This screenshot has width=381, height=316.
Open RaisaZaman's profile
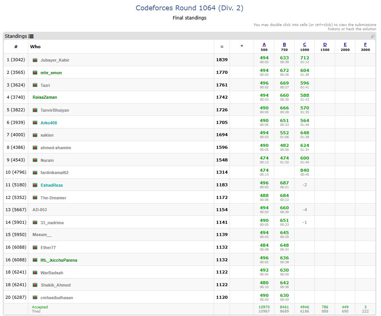pyautogui.click(x=45, y=97)
